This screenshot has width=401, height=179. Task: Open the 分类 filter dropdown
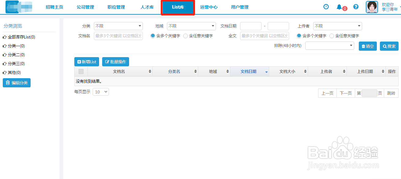tap(118, 26)
